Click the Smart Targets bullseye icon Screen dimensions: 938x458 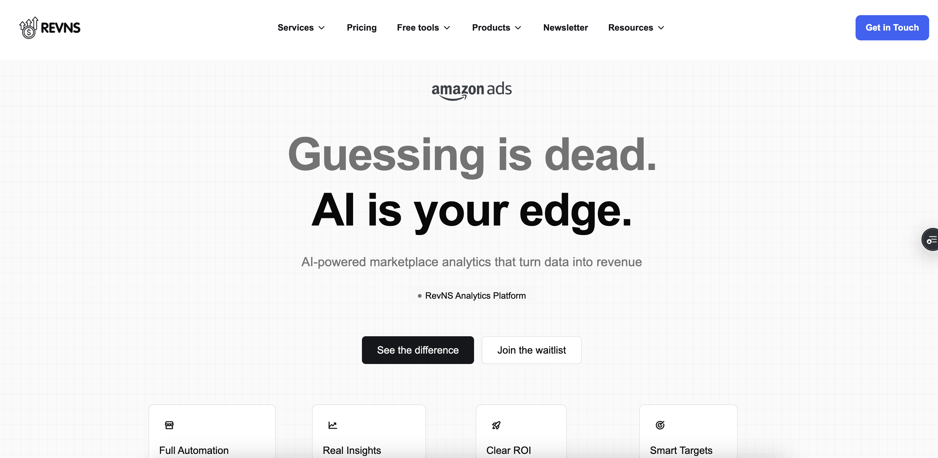(659, 425)
